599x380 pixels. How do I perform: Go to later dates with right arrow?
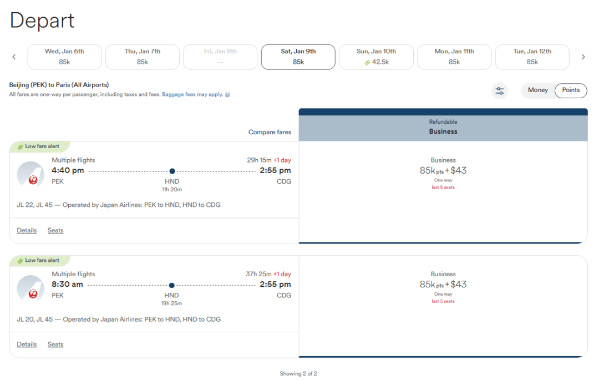(x=583, y=57)
